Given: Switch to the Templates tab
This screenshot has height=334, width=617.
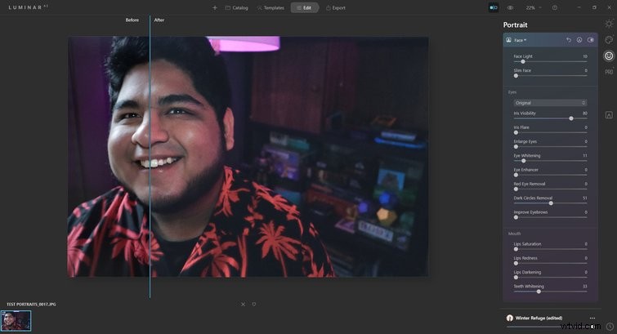Looking at the screenshot, I should pos(270,8).
